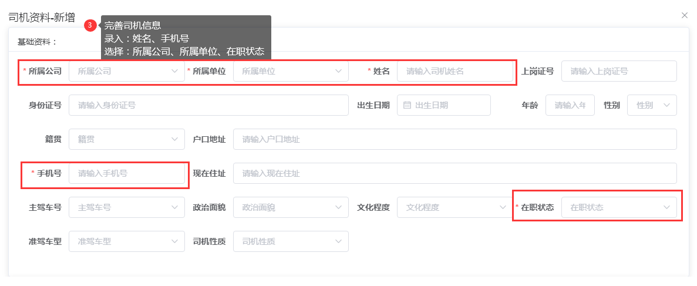Screen dimensions: 697x286
Task: Open the 准驾车型 dropdown
Action: tap(127, 242)
